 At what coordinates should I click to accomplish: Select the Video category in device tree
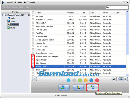[x=12, y=21]
